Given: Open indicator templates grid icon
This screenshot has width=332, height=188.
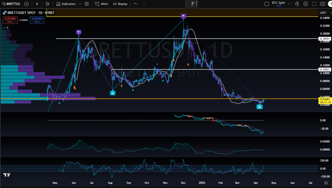Looking at the screenshot, I should click(87, 4).
